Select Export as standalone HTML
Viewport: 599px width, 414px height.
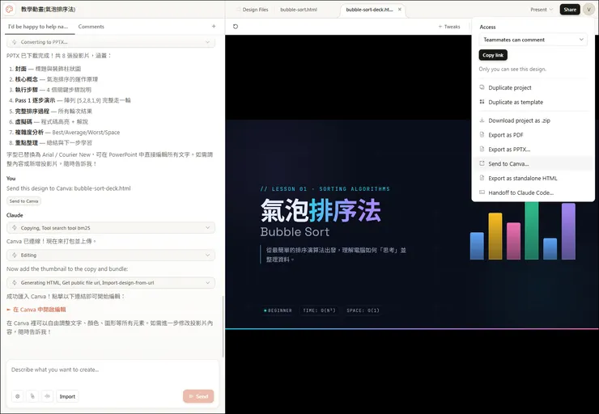pyautogui.click(x=533, y=178)
